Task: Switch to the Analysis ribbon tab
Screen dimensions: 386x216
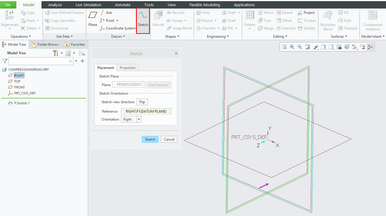Action: click(55, 5)
